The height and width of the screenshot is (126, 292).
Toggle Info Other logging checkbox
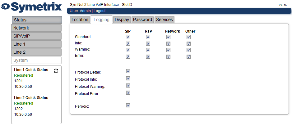(188, 44)
